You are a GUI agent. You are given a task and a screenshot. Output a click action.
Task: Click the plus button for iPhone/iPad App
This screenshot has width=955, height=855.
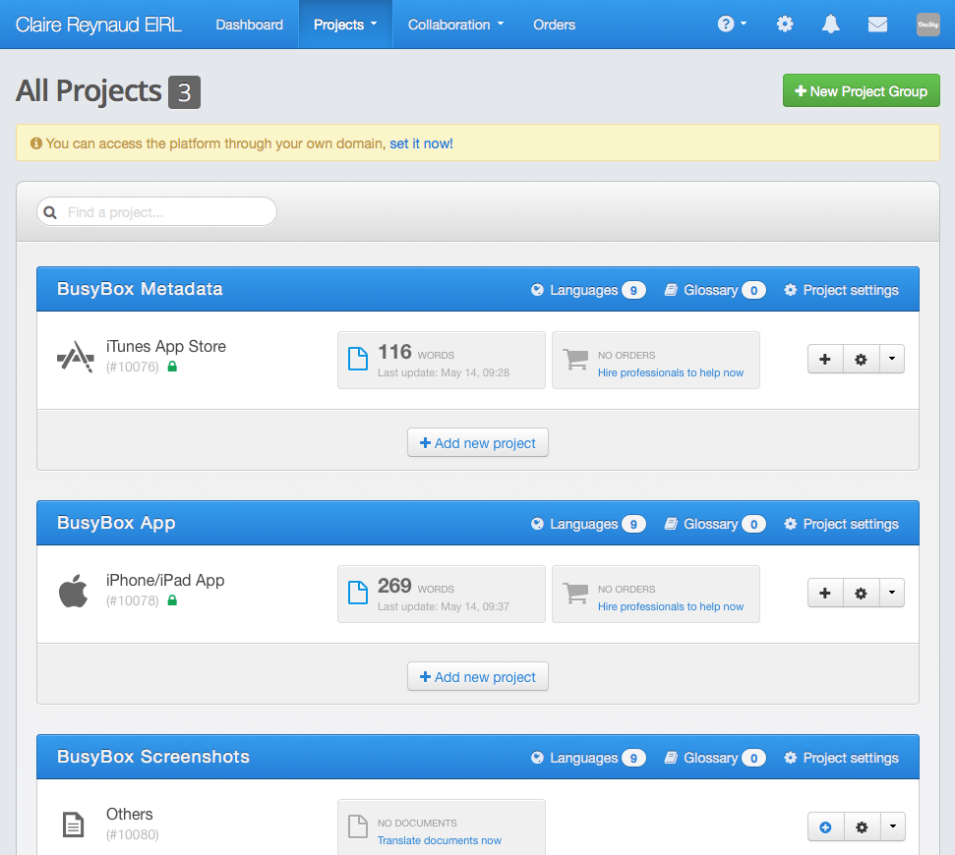[825, 593]
